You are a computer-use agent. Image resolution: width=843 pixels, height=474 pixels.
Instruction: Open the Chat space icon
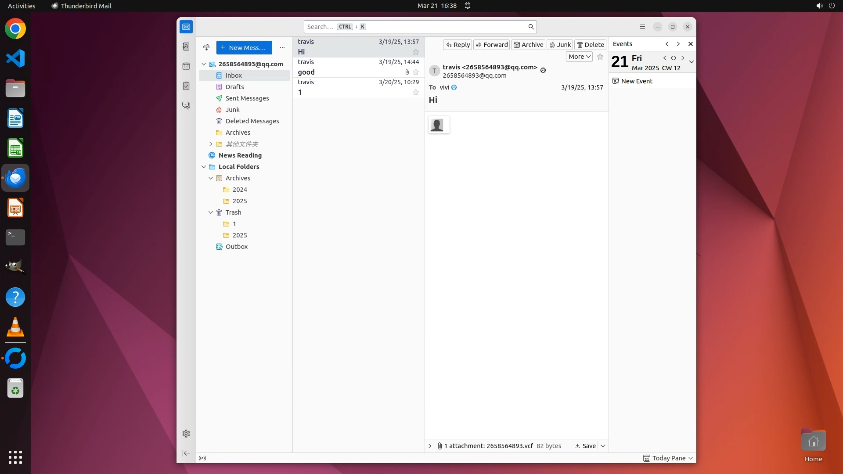[x=186, y=106]
